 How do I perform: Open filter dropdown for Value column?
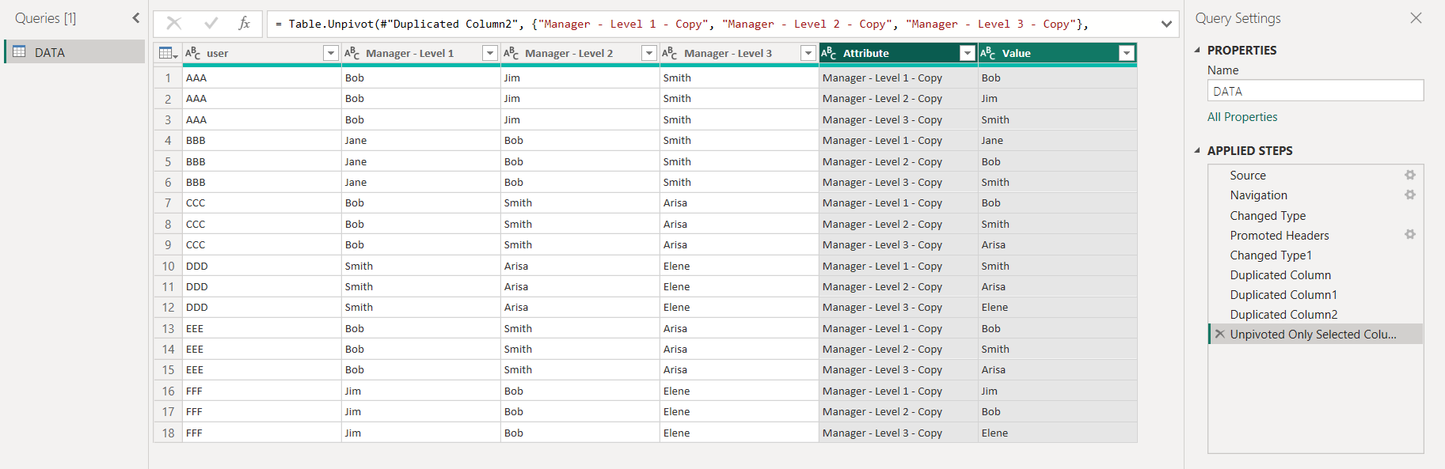click(1126, 53)
